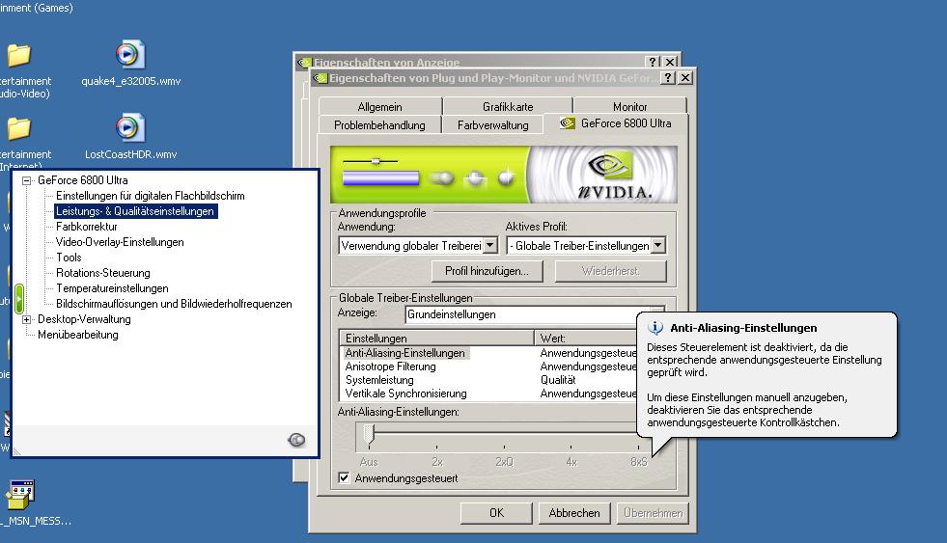Click the Desktop-Verwaltung tree label

point(84,319)
